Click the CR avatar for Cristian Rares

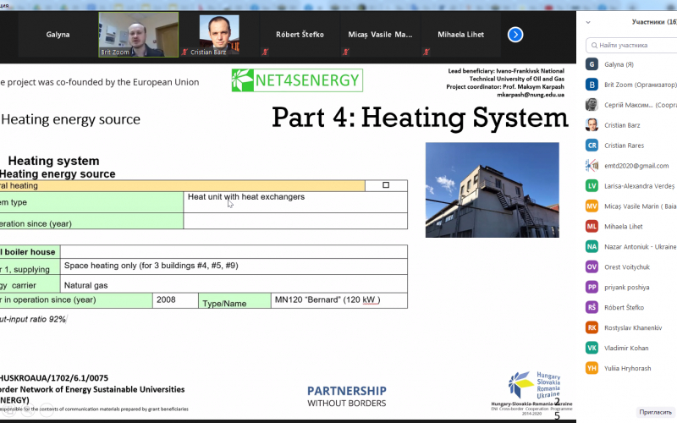point(592,146)
